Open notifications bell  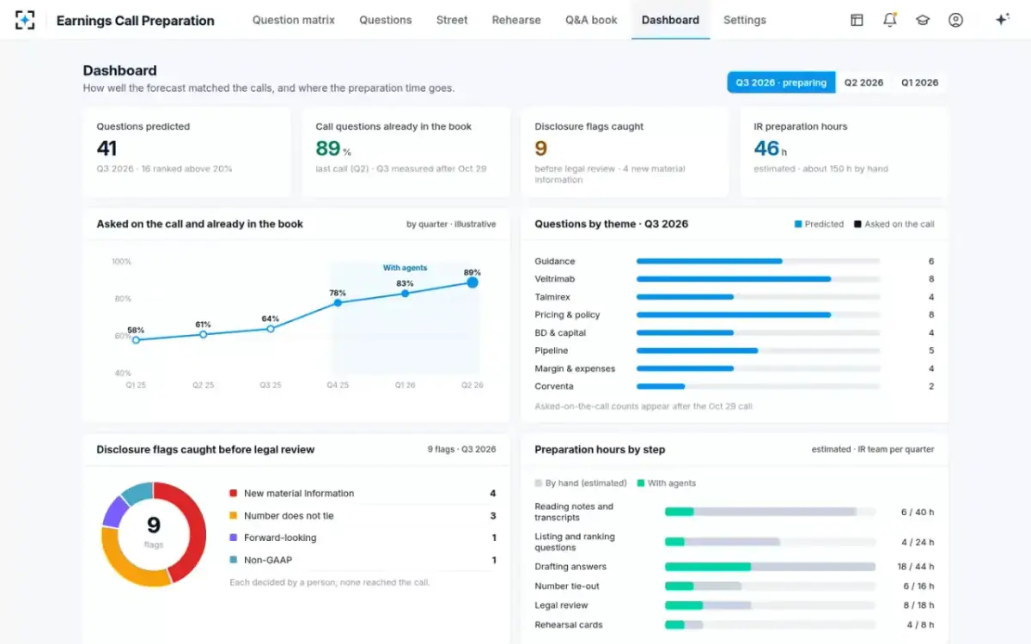(x=889, y=20)
